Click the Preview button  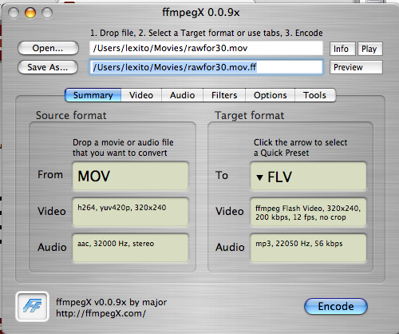click(356, 67)
